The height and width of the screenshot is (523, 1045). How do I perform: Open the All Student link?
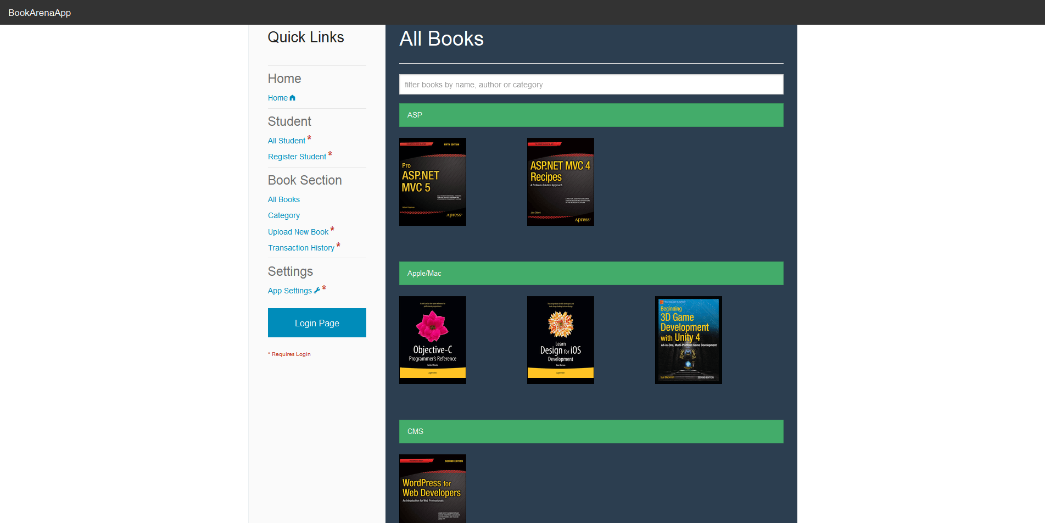tap(286, 141)
